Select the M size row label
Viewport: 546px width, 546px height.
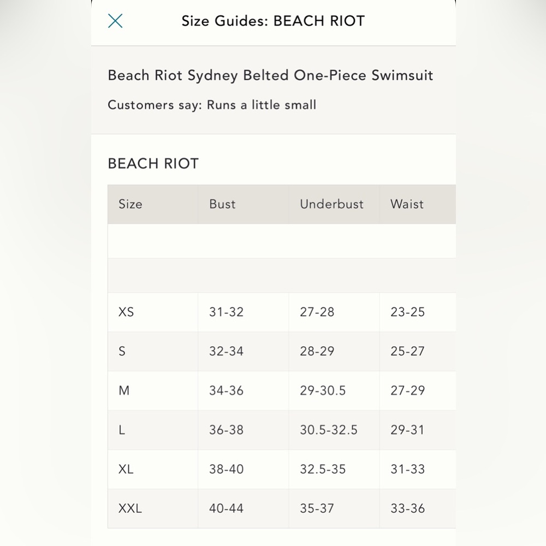pos(124,390)
